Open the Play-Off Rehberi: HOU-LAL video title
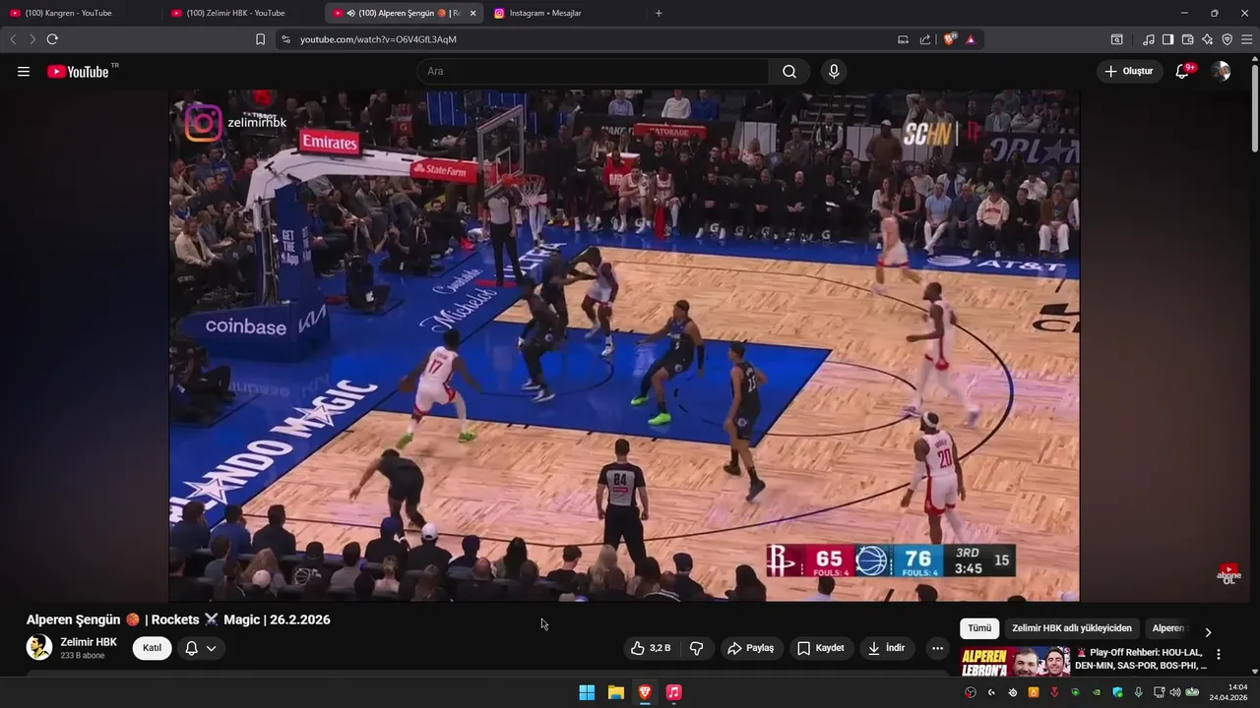Screen dimensions: 1260x708 (x=1139, y=659)
